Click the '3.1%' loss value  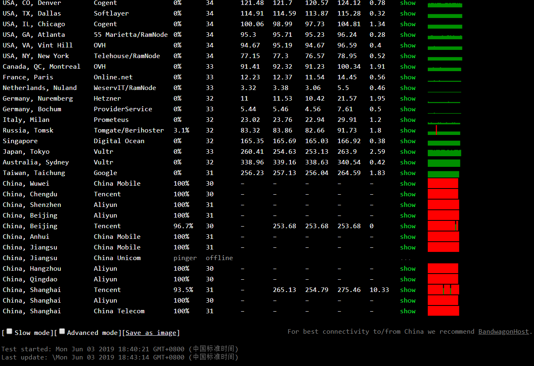pyautogui.click(x=181, y=130)
